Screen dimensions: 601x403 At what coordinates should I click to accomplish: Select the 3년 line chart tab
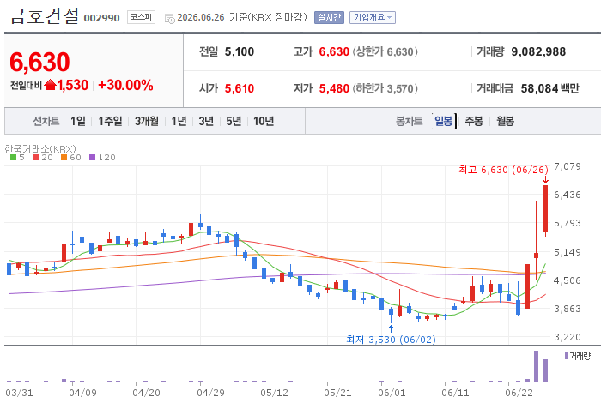(x=206, y=121)
